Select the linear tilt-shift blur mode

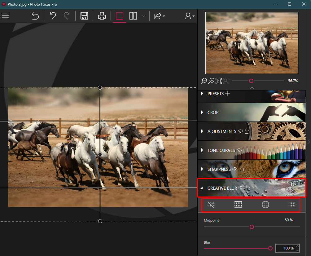coord(238,205)
